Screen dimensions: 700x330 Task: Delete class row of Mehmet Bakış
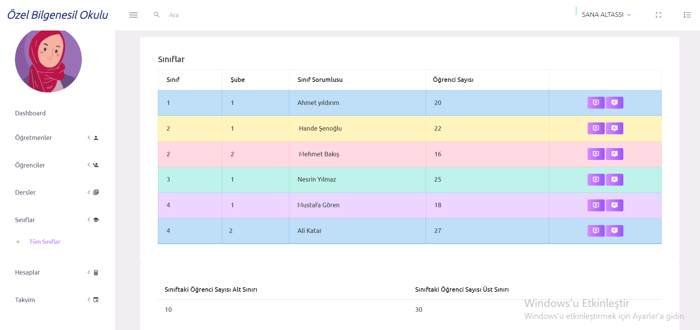click(x=596, y=154)
